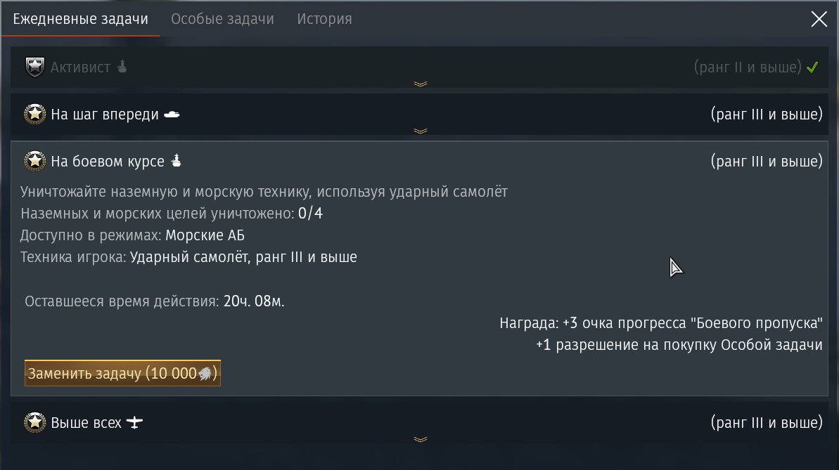839x470 pixels.
Task: Expand the Активист task chevron
Action: (x=421, y=84)
